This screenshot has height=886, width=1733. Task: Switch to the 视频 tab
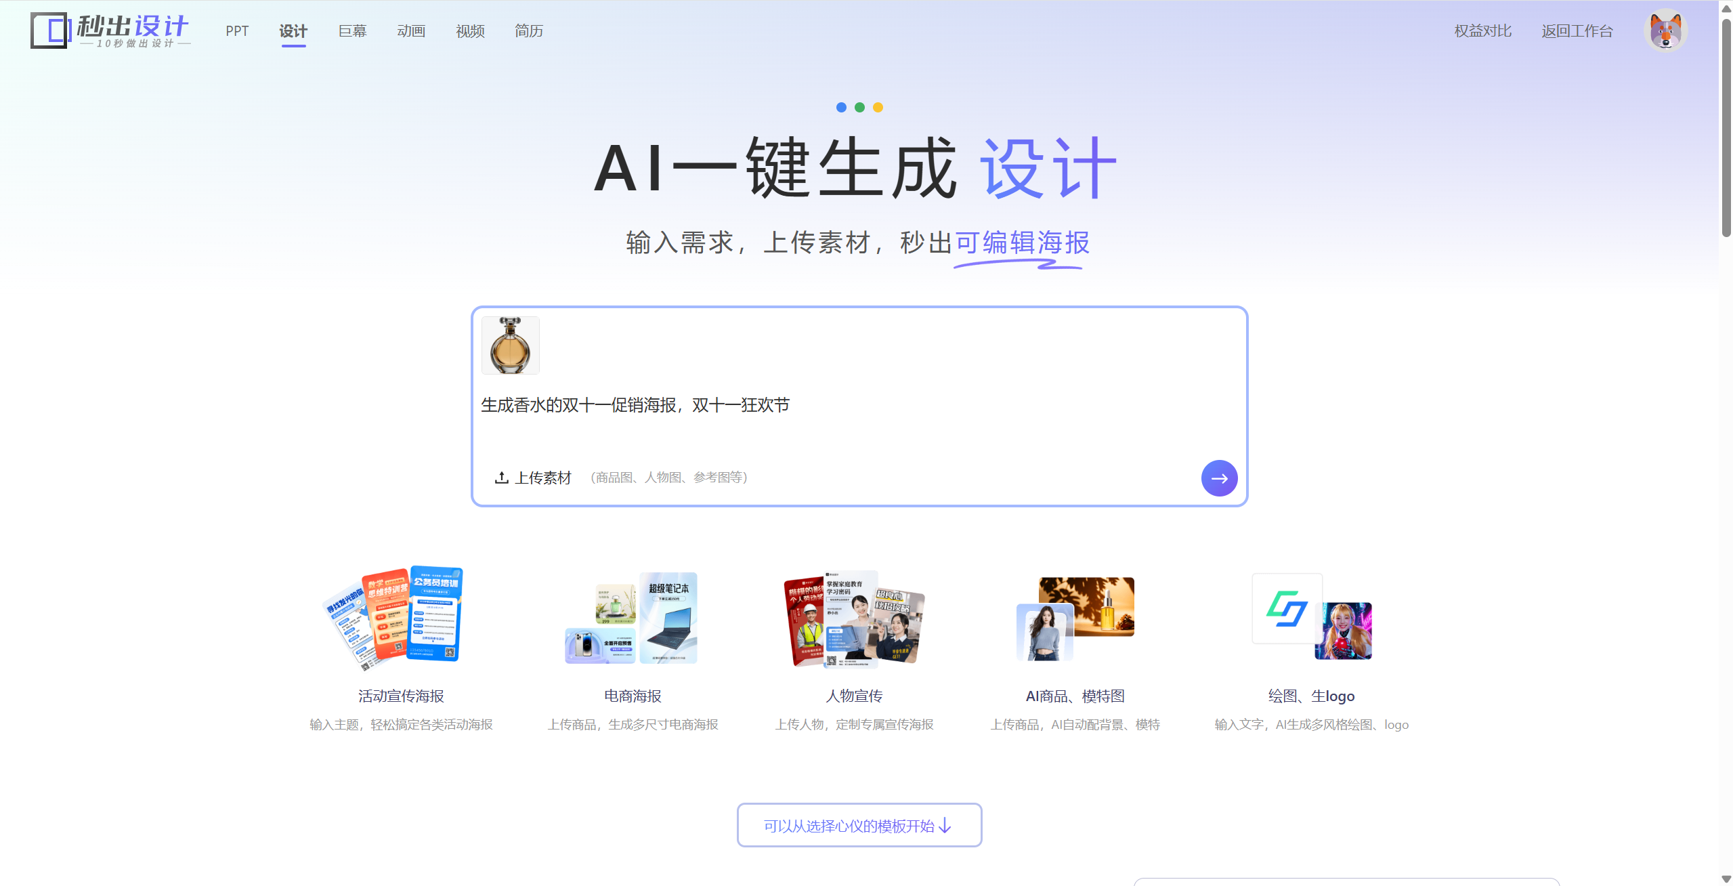point(470,31)
